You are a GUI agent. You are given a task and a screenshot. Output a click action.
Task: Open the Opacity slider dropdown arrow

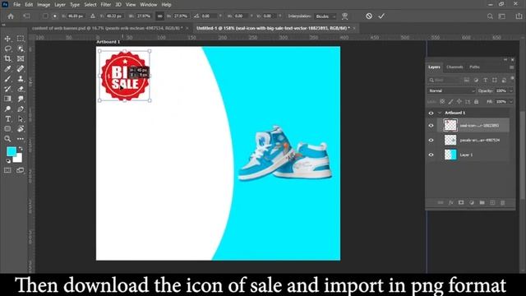(511, 91)
